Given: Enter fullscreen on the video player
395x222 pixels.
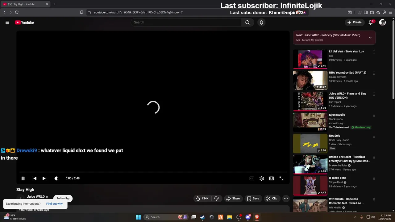Looking at the screenshot, I should pos(281,178).
